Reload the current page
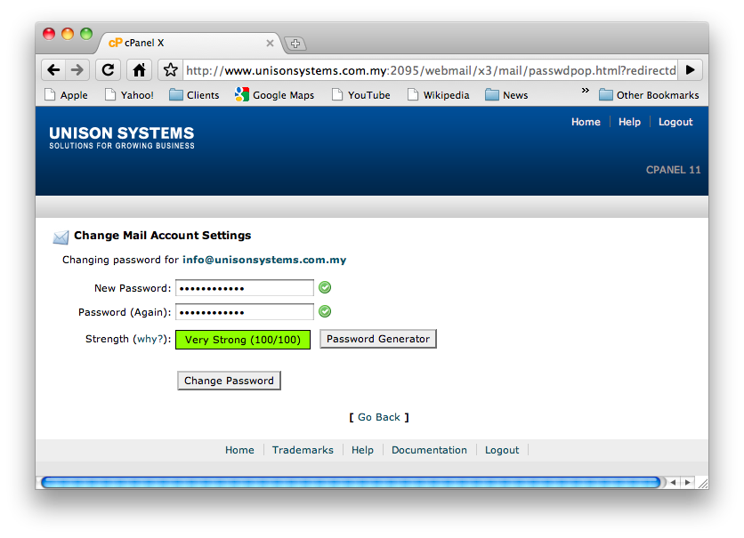This screenshot has width=744, height=538. 108,68
